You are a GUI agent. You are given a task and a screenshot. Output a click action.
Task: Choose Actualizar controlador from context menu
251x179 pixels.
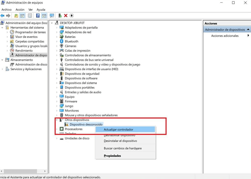point(125,130)
